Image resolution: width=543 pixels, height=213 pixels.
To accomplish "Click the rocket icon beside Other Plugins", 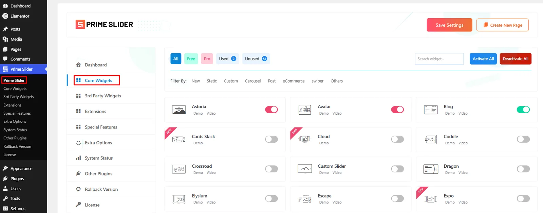I will coord(78,173).
